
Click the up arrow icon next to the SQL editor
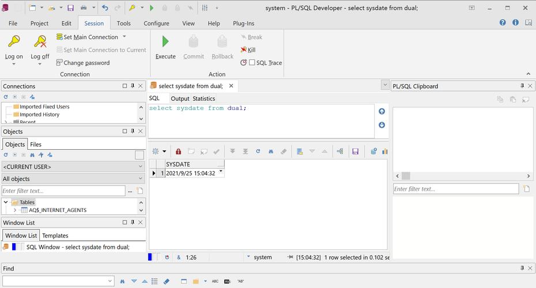pos(382,111)
